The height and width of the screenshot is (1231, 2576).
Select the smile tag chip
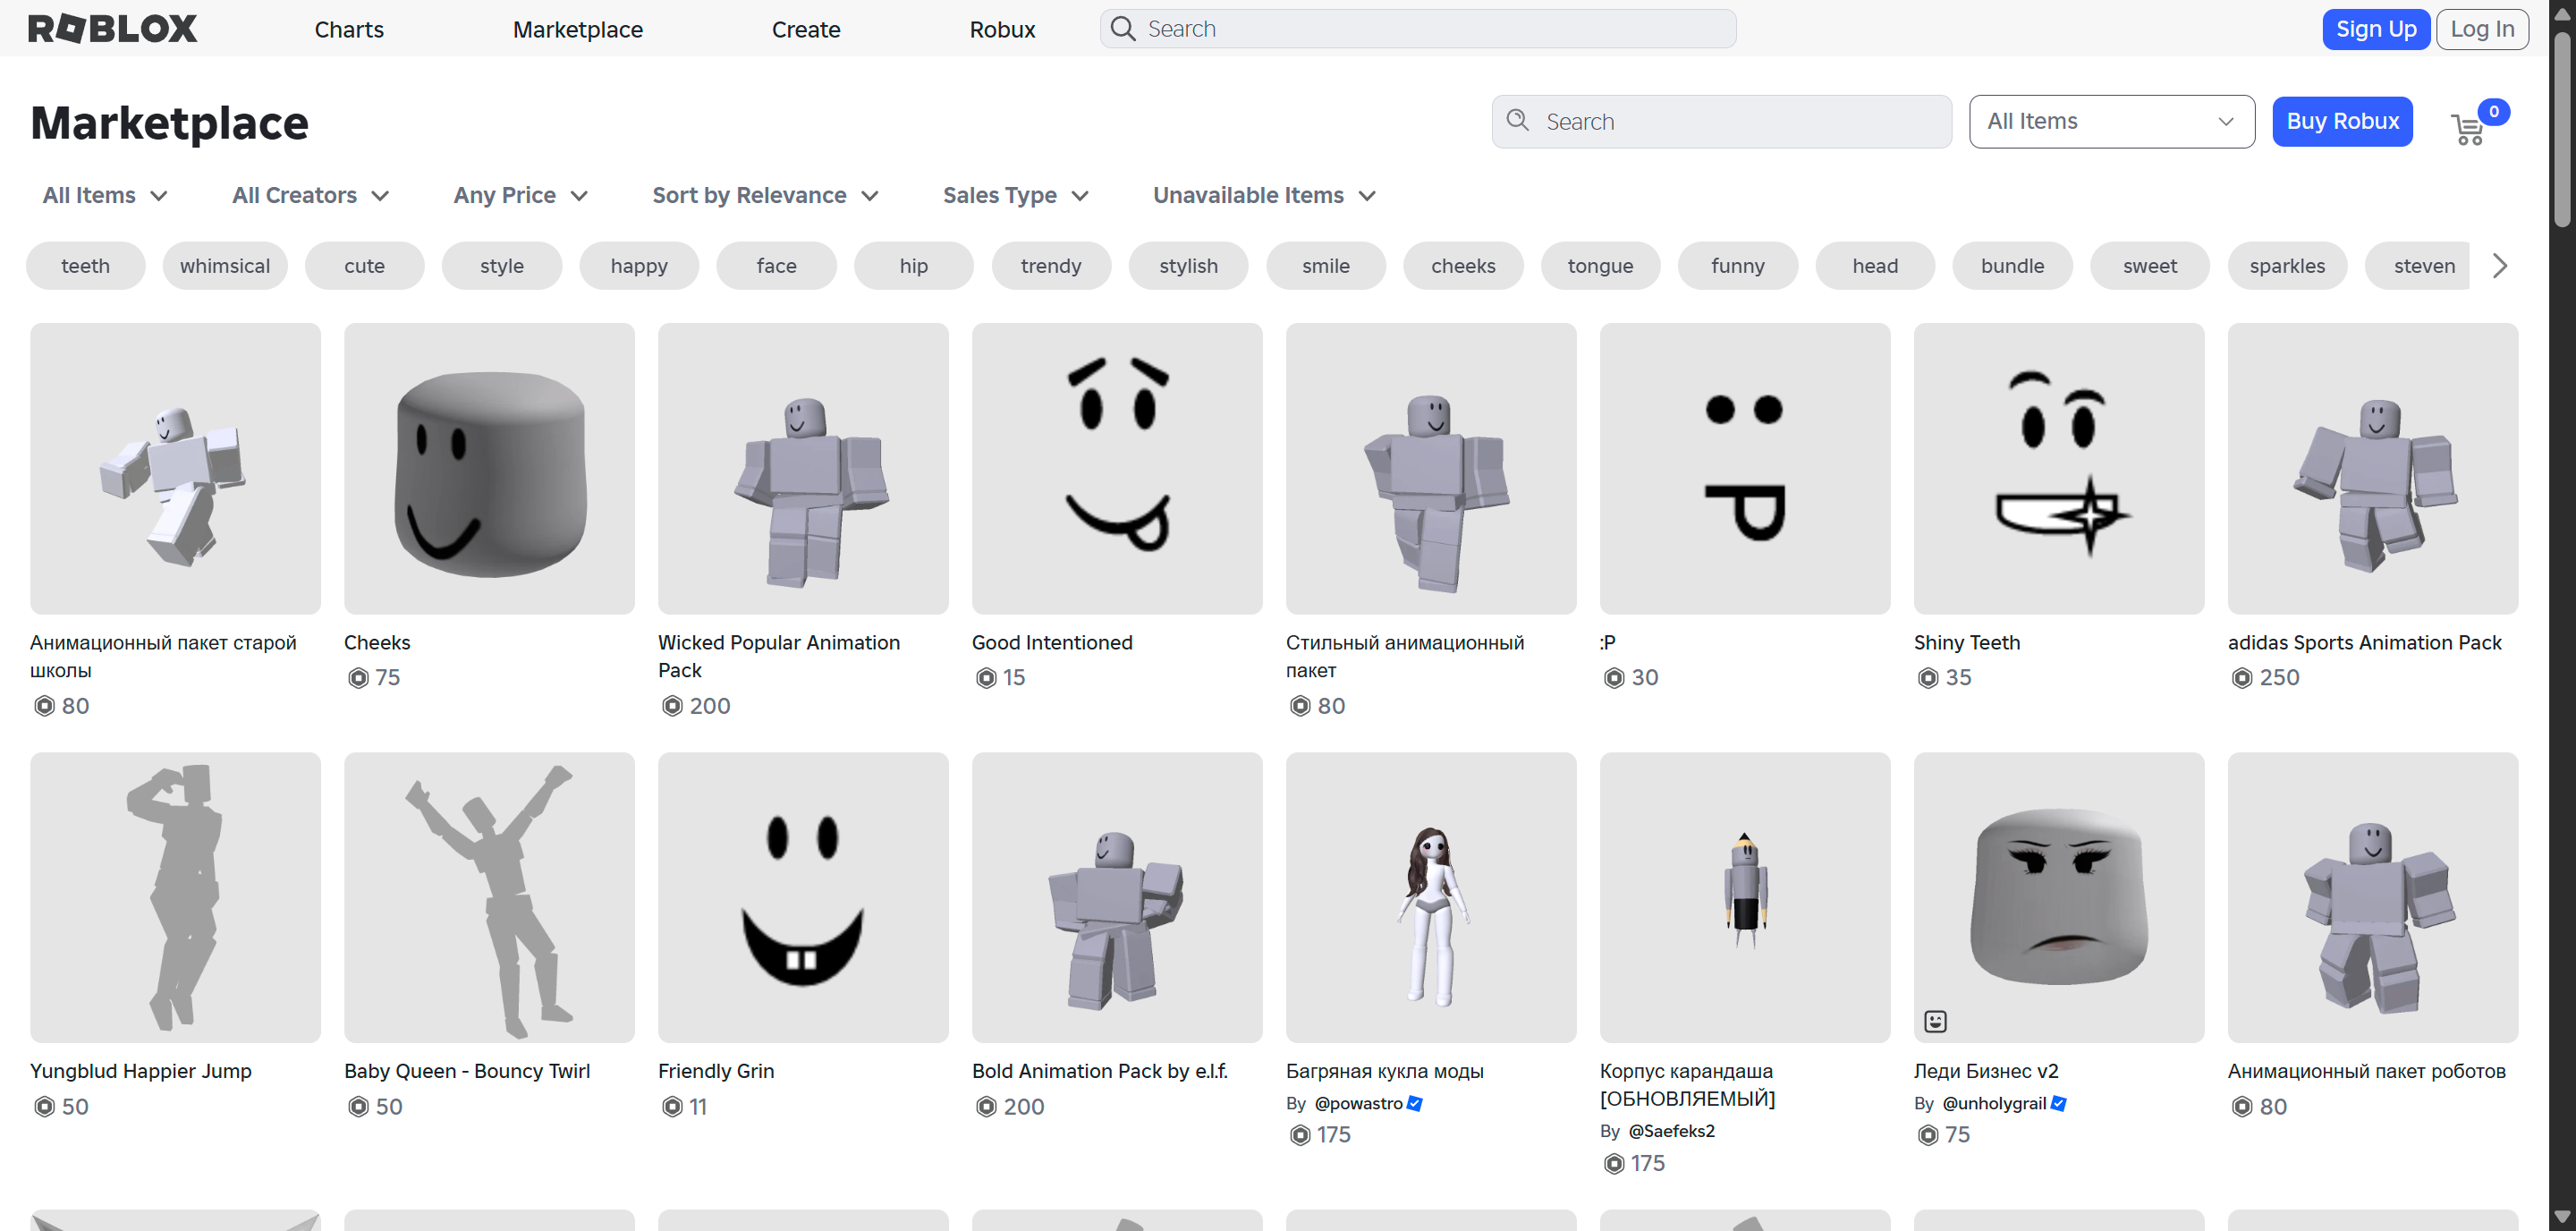pyautogui.click(x=1326, y=266)
